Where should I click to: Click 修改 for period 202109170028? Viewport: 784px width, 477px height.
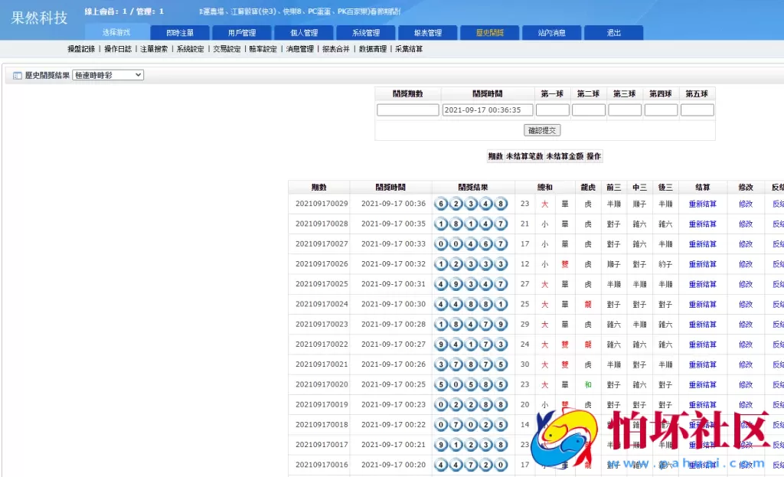745,224
